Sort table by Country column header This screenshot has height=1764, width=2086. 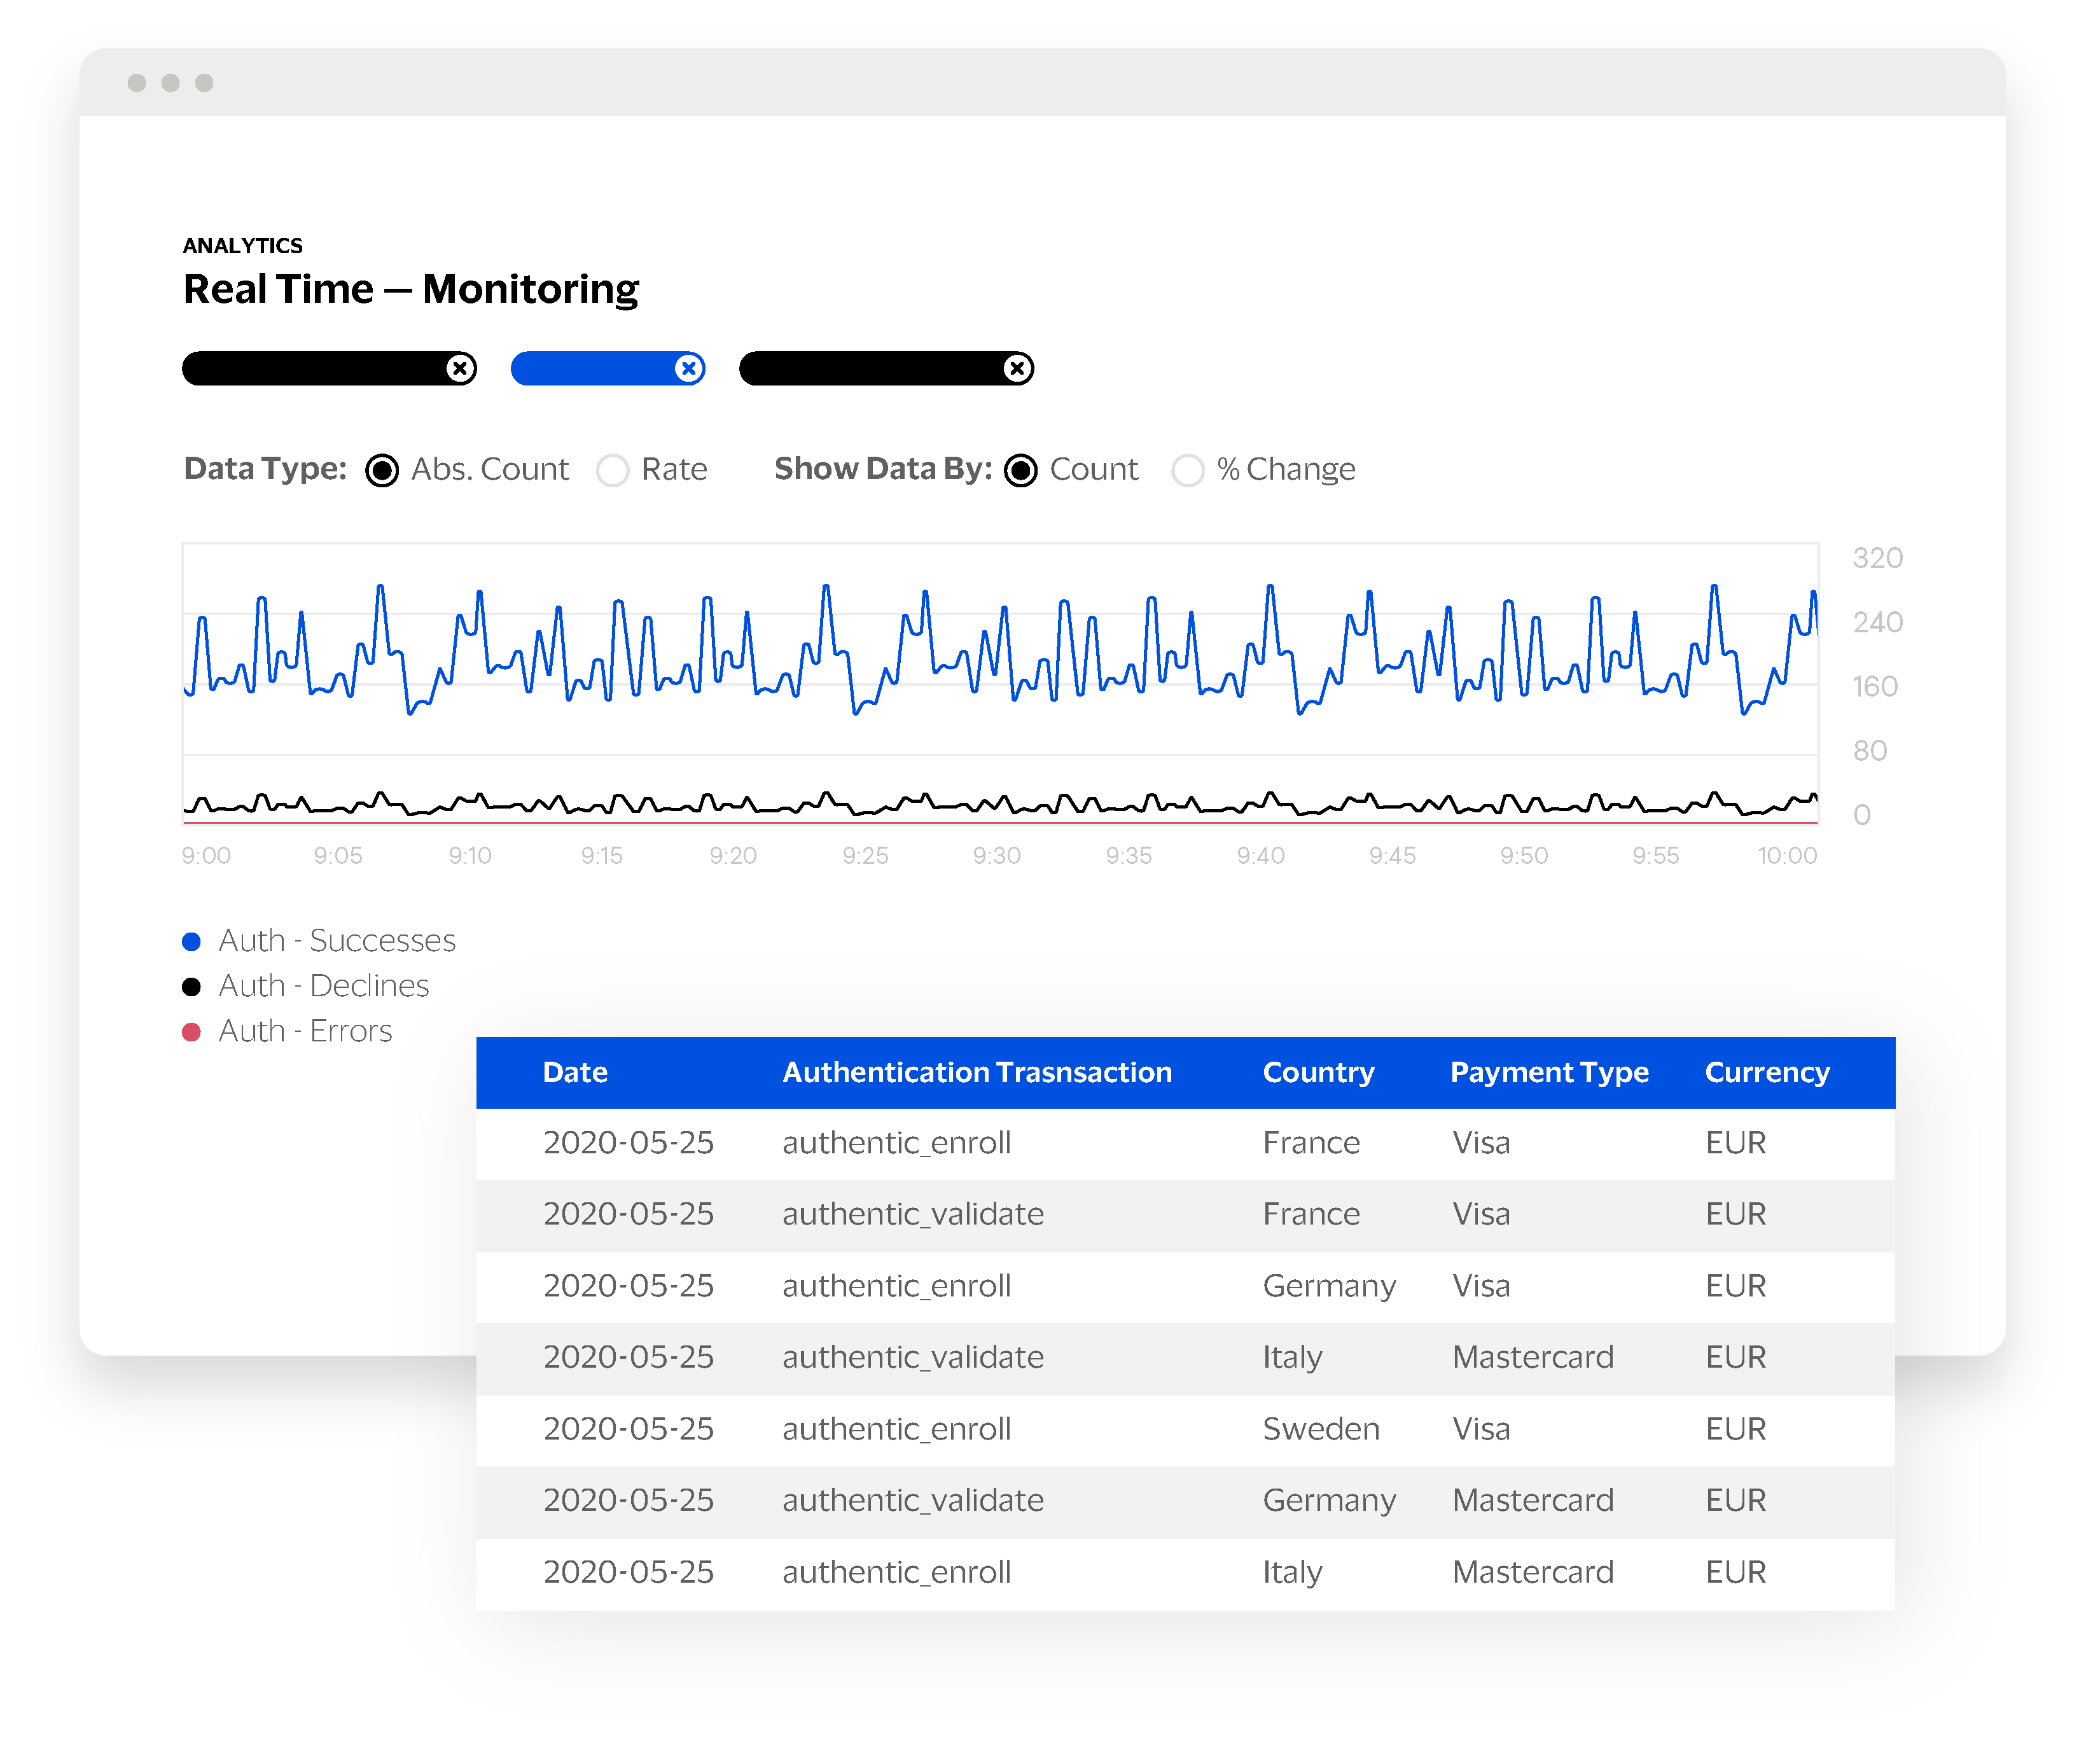(1317, 1072)
